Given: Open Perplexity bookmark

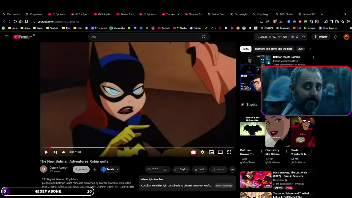Looking at the screenshot, I should click(x=283, y=28).
